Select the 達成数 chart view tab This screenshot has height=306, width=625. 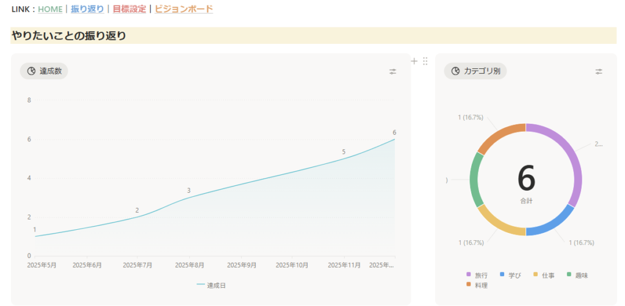[44, 71]
